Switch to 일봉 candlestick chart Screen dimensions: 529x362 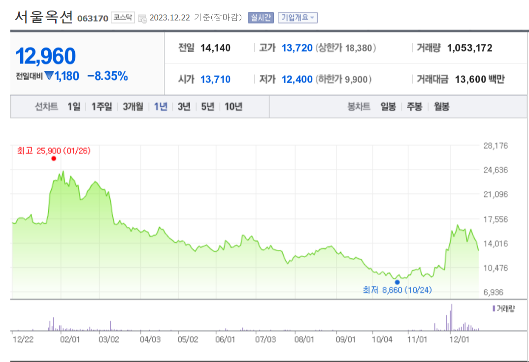388,107
